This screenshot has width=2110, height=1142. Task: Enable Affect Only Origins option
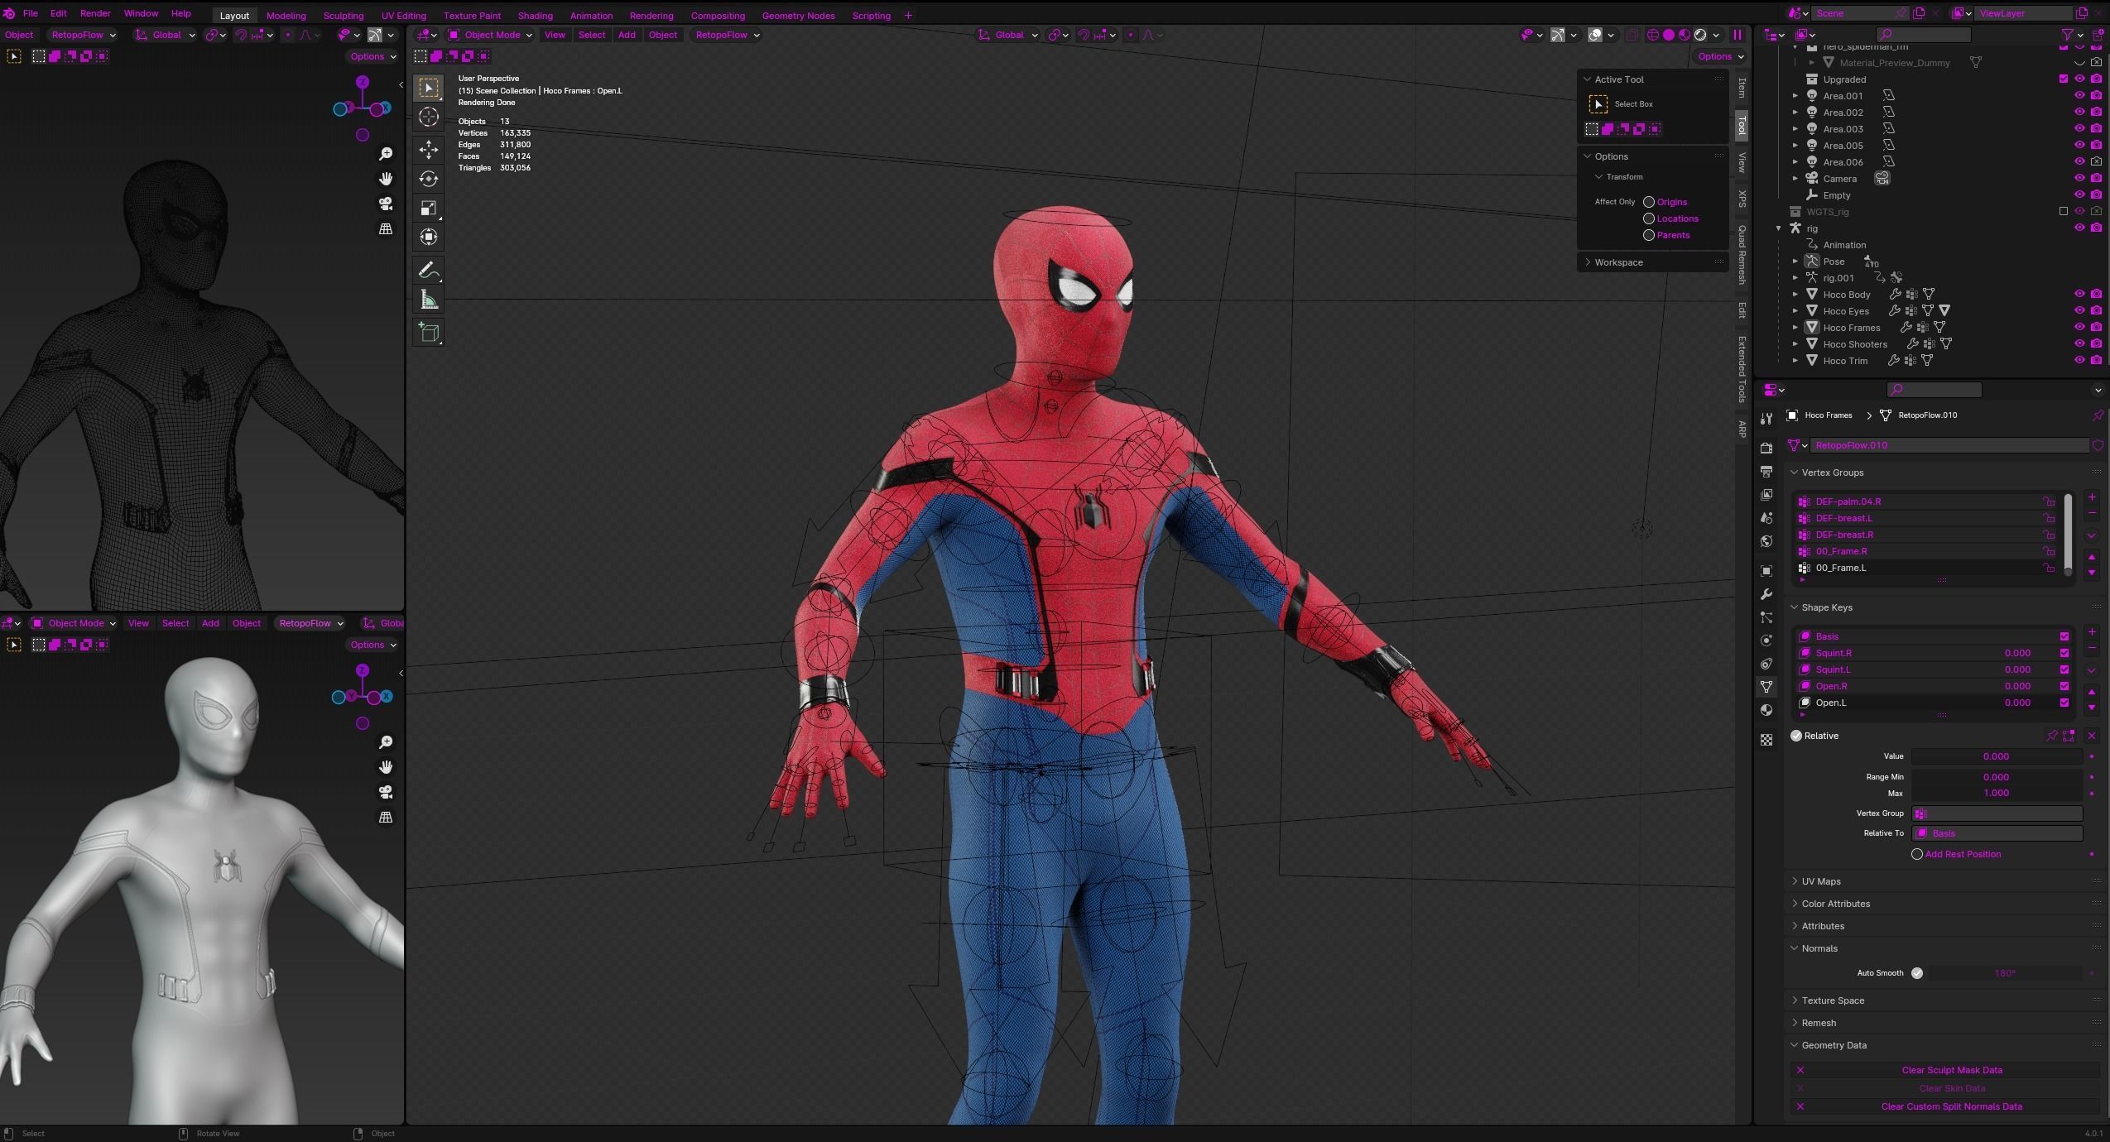1649,202
